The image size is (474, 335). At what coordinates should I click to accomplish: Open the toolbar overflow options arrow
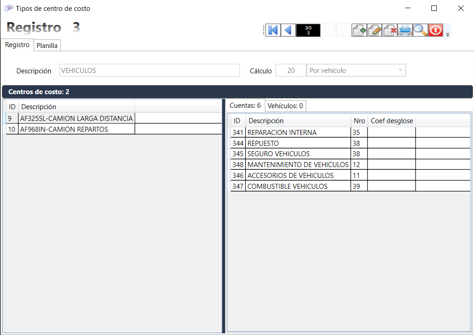[x=448, y=34]
